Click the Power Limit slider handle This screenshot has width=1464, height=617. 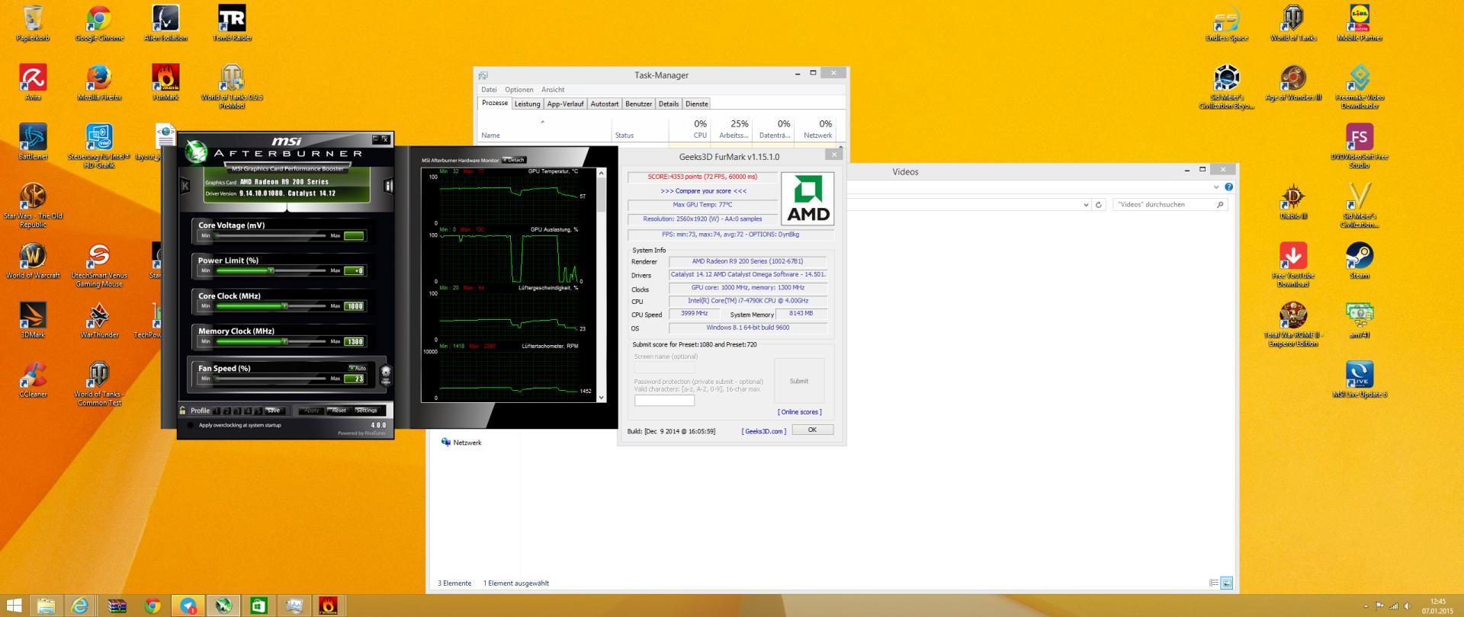[270, 270]
